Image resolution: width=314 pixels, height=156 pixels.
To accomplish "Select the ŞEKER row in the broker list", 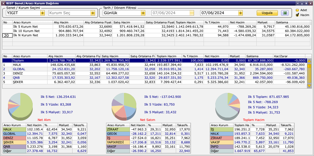I will click(154, 82).
